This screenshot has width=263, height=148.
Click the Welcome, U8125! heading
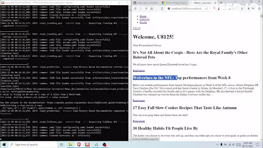pos(153,37)
